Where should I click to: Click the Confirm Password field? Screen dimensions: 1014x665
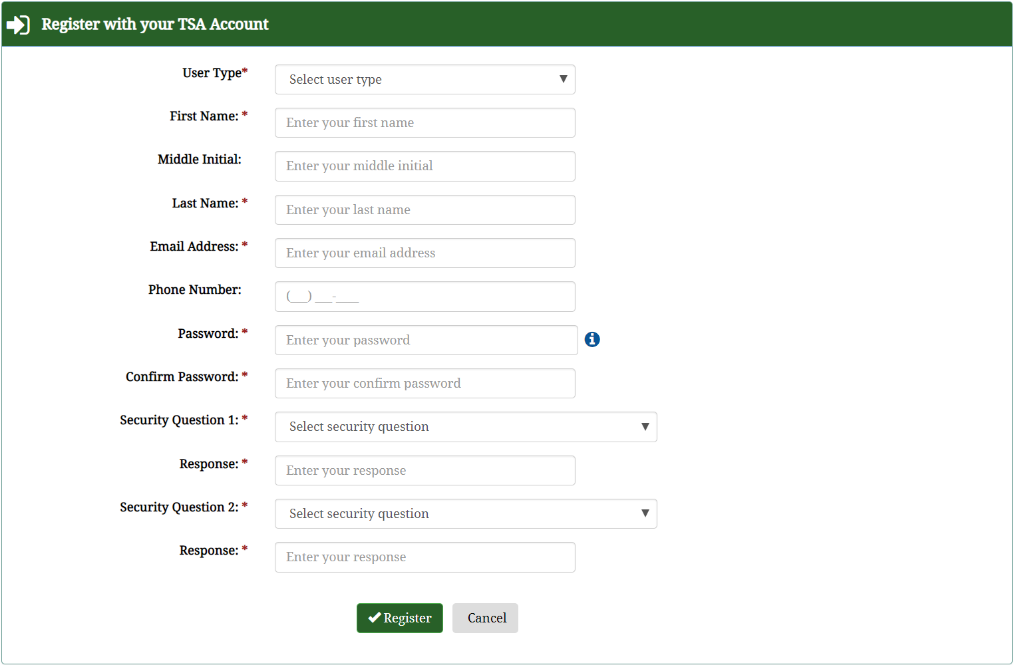coord(424,384)
